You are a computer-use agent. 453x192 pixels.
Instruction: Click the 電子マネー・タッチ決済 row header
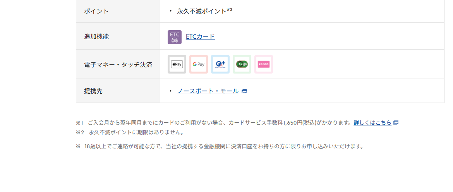pos(118,64)
